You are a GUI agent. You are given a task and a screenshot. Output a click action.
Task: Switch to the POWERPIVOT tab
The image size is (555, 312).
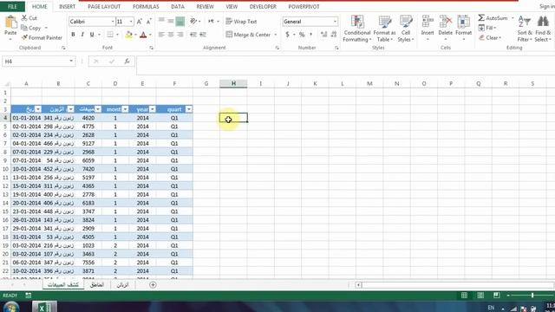point(304,7)
